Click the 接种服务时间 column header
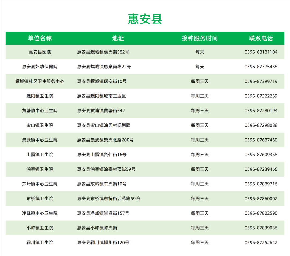290x256 pixels. pos(200,38)
